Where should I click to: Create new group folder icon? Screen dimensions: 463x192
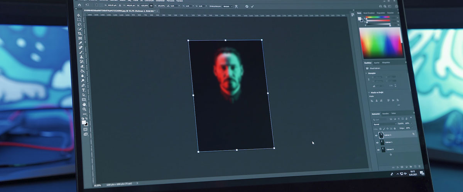pos(411,167)
